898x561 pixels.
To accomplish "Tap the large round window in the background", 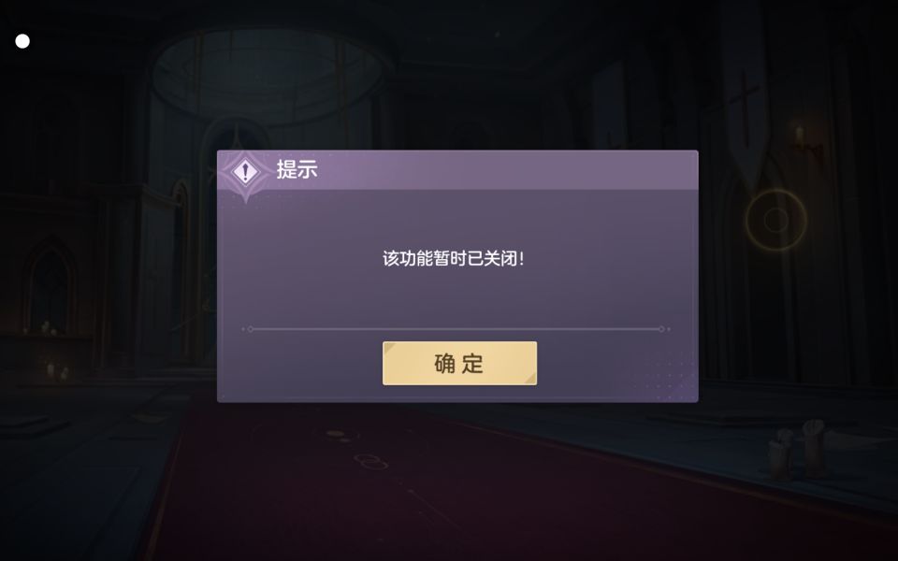I will coord(269,75).
